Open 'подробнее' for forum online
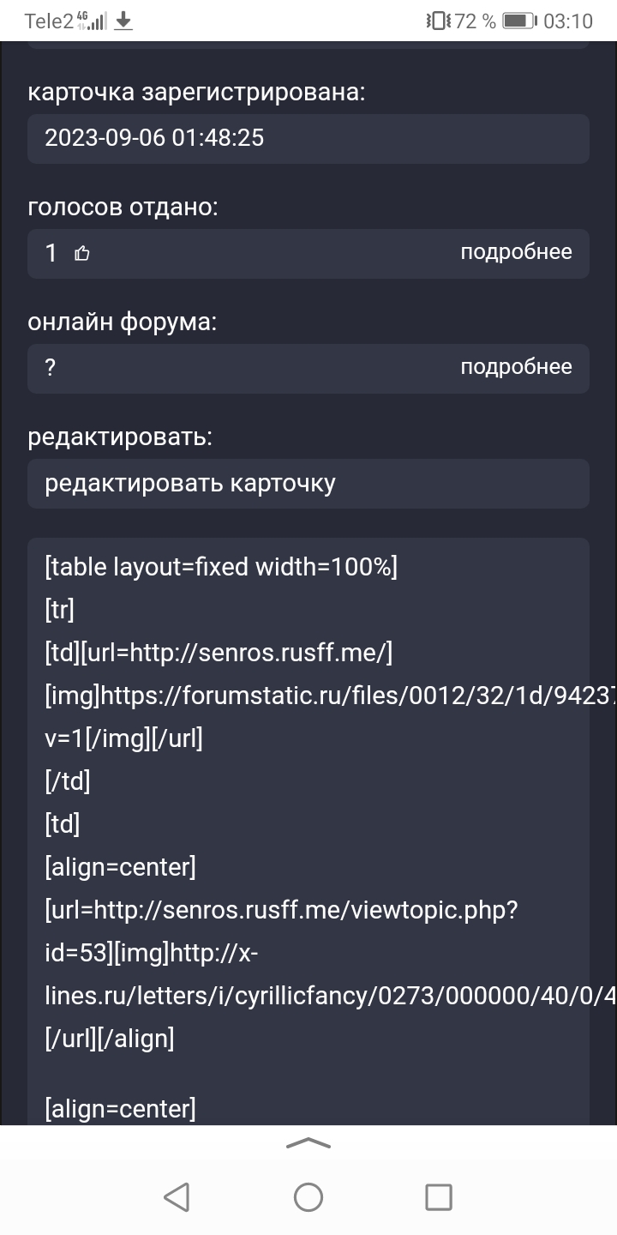Image resolution: width=617 pixels, height=1235 pixels. 516,367
